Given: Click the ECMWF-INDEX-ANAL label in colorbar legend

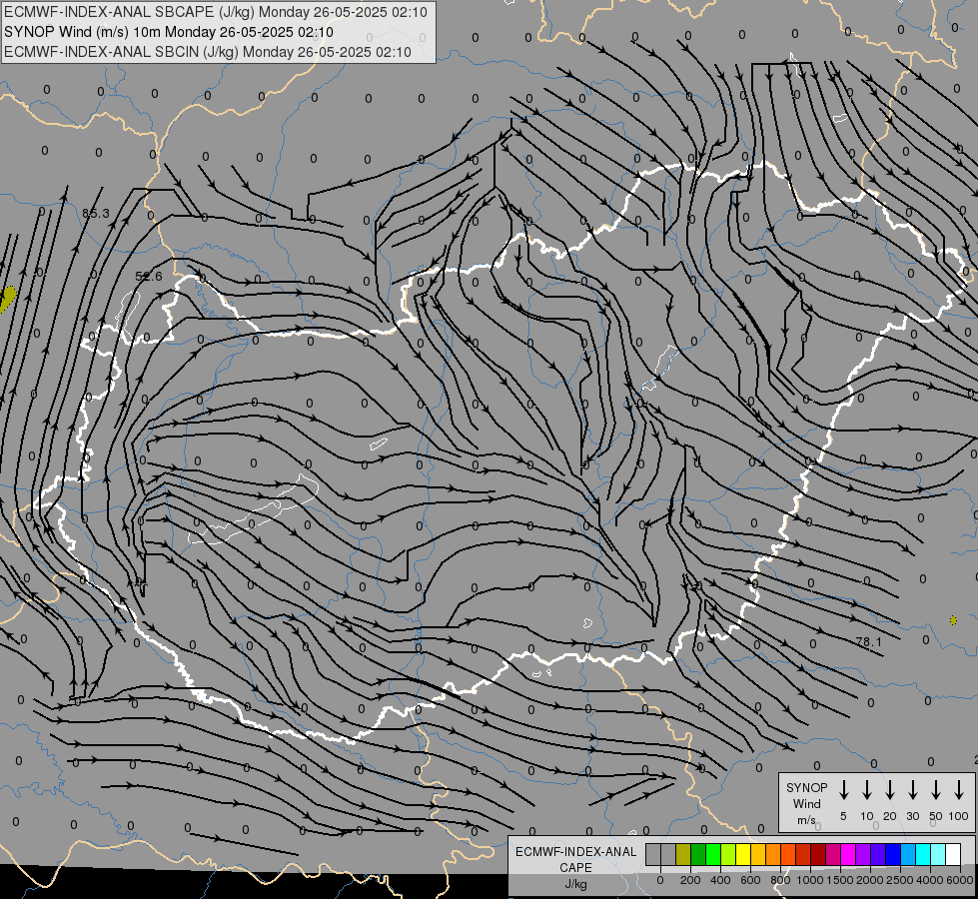Looking at the screenshot, I should (x=575, y=852).
